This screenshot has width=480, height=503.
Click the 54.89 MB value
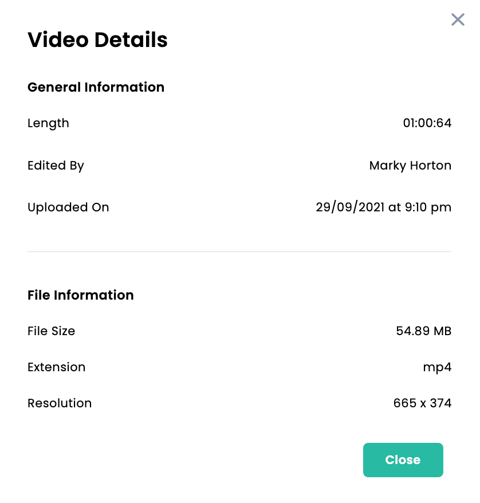pos(423,331)
